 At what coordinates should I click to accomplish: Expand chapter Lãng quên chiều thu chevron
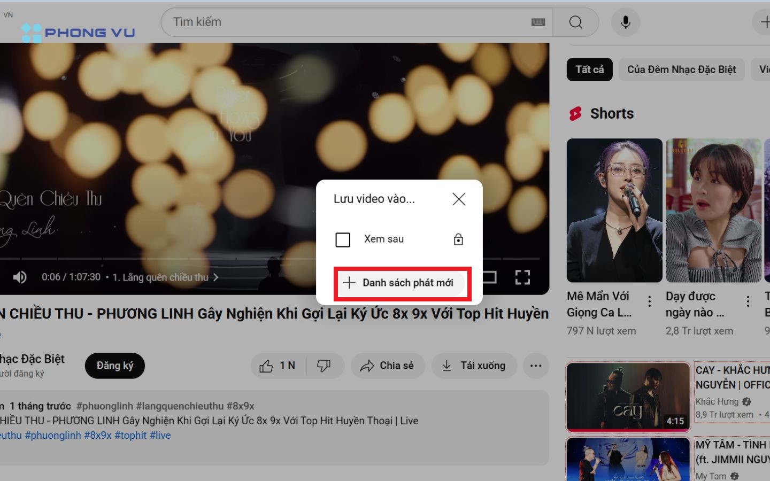(216, 277)
